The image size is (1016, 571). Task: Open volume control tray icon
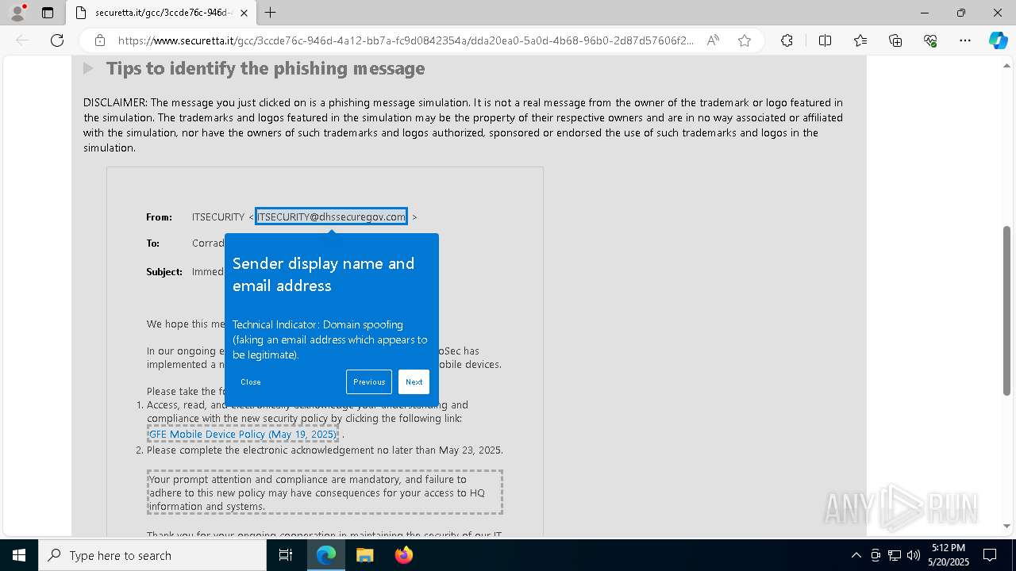pyautogui.click(x=913, y=555)
